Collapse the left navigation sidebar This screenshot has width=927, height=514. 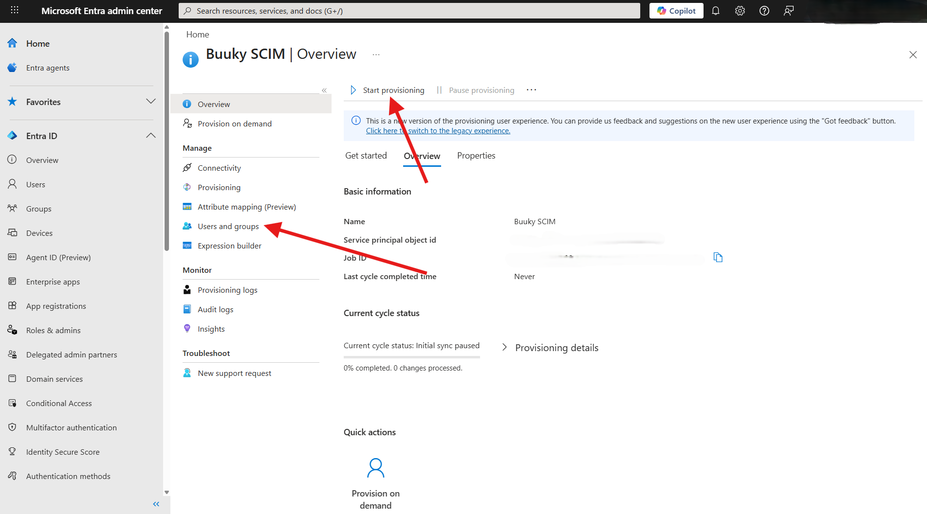pyautogui.click(x=156, y=504)
